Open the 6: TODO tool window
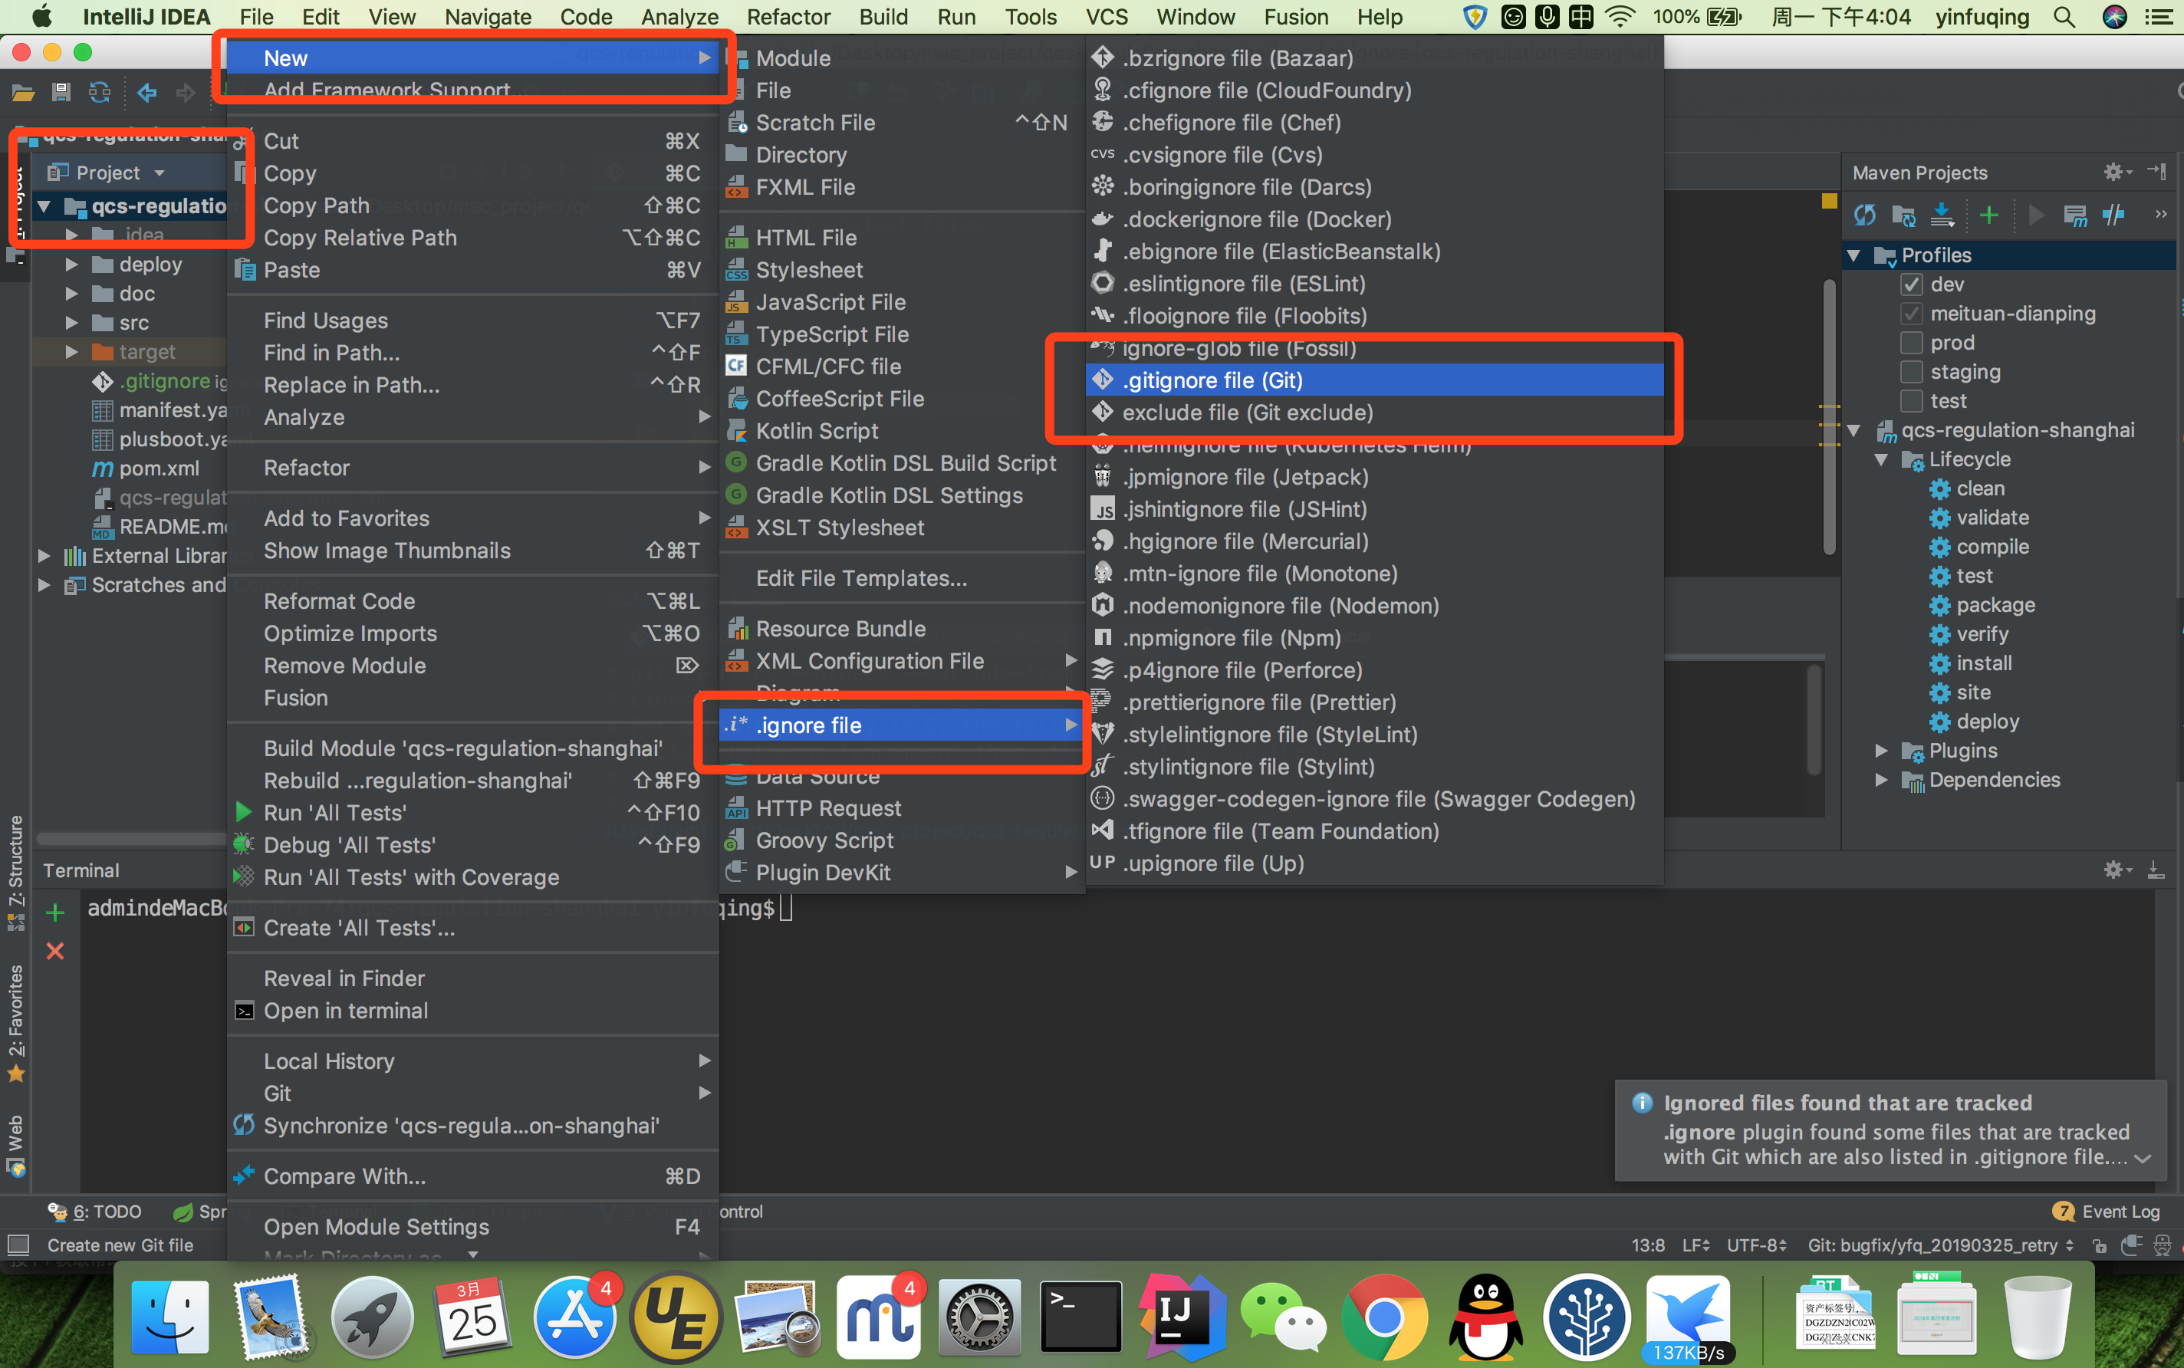 tap(96, 1212)
